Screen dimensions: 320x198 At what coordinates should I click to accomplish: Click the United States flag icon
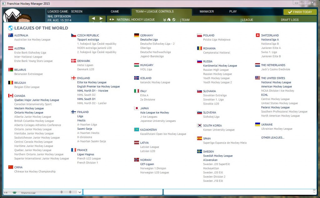(257, 78)
